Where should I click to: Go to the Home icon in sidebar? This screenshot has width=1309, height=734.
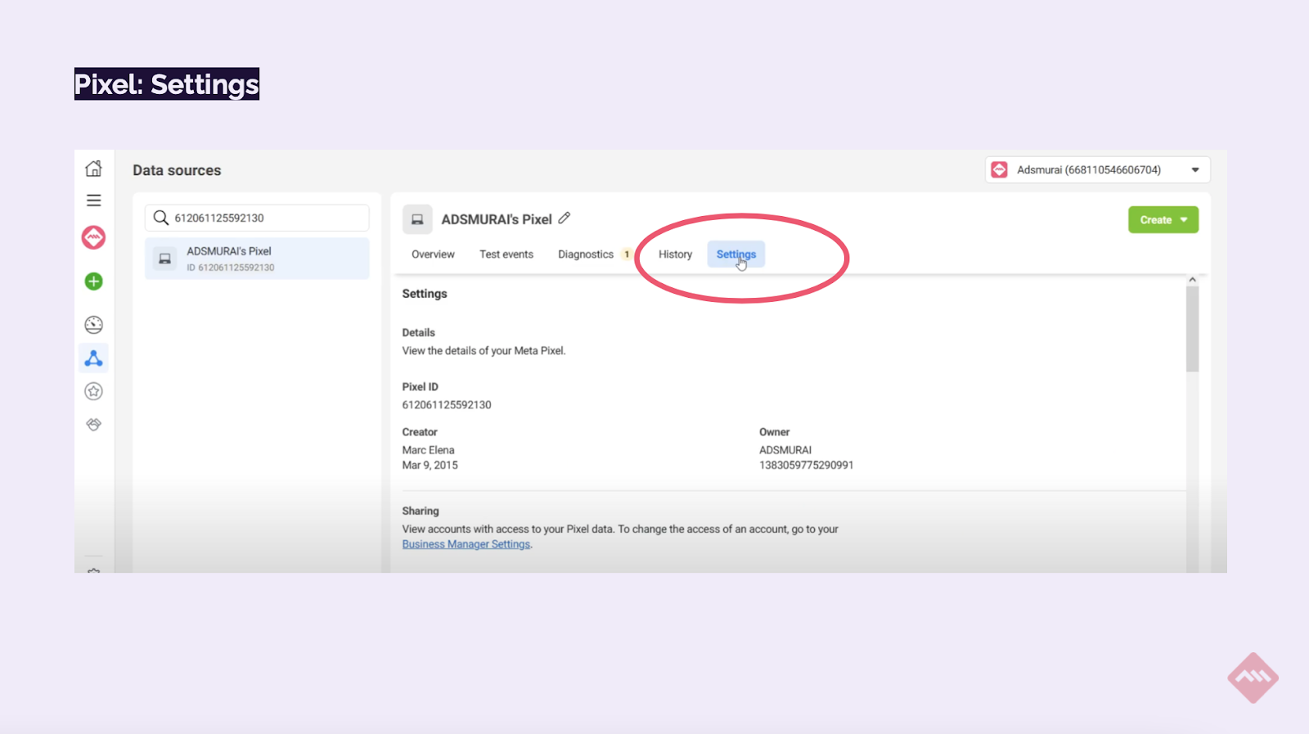coord(94,169)
